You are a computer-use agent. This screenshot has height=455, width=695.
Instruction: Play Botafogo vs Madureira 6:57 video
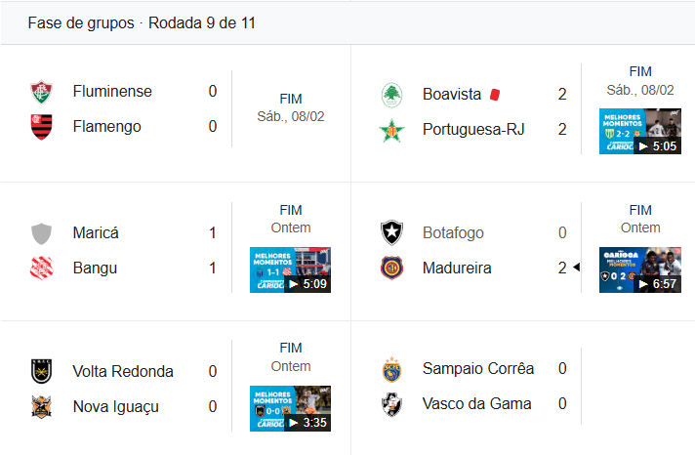point(640,269)
